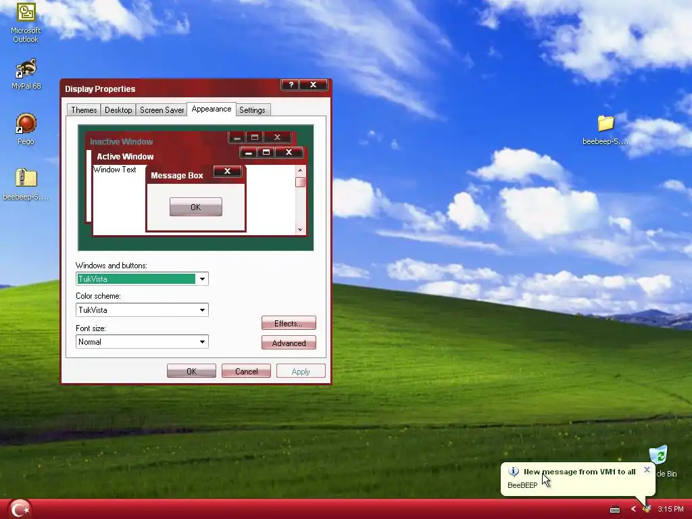The image size is (692, 519).
Task: Select the Appearance tab
Action: pyautogui.click(x=212, y=109)
